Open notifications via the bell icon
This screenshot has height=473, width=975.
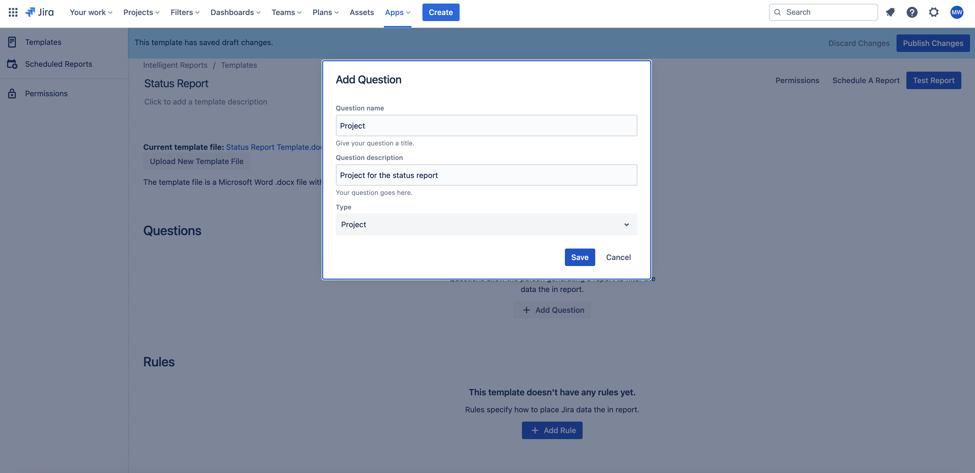[x=890, y=12]
